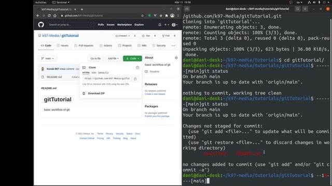Open the browser home page
Screen dimensions: 332x186
(x=55, y=16)
